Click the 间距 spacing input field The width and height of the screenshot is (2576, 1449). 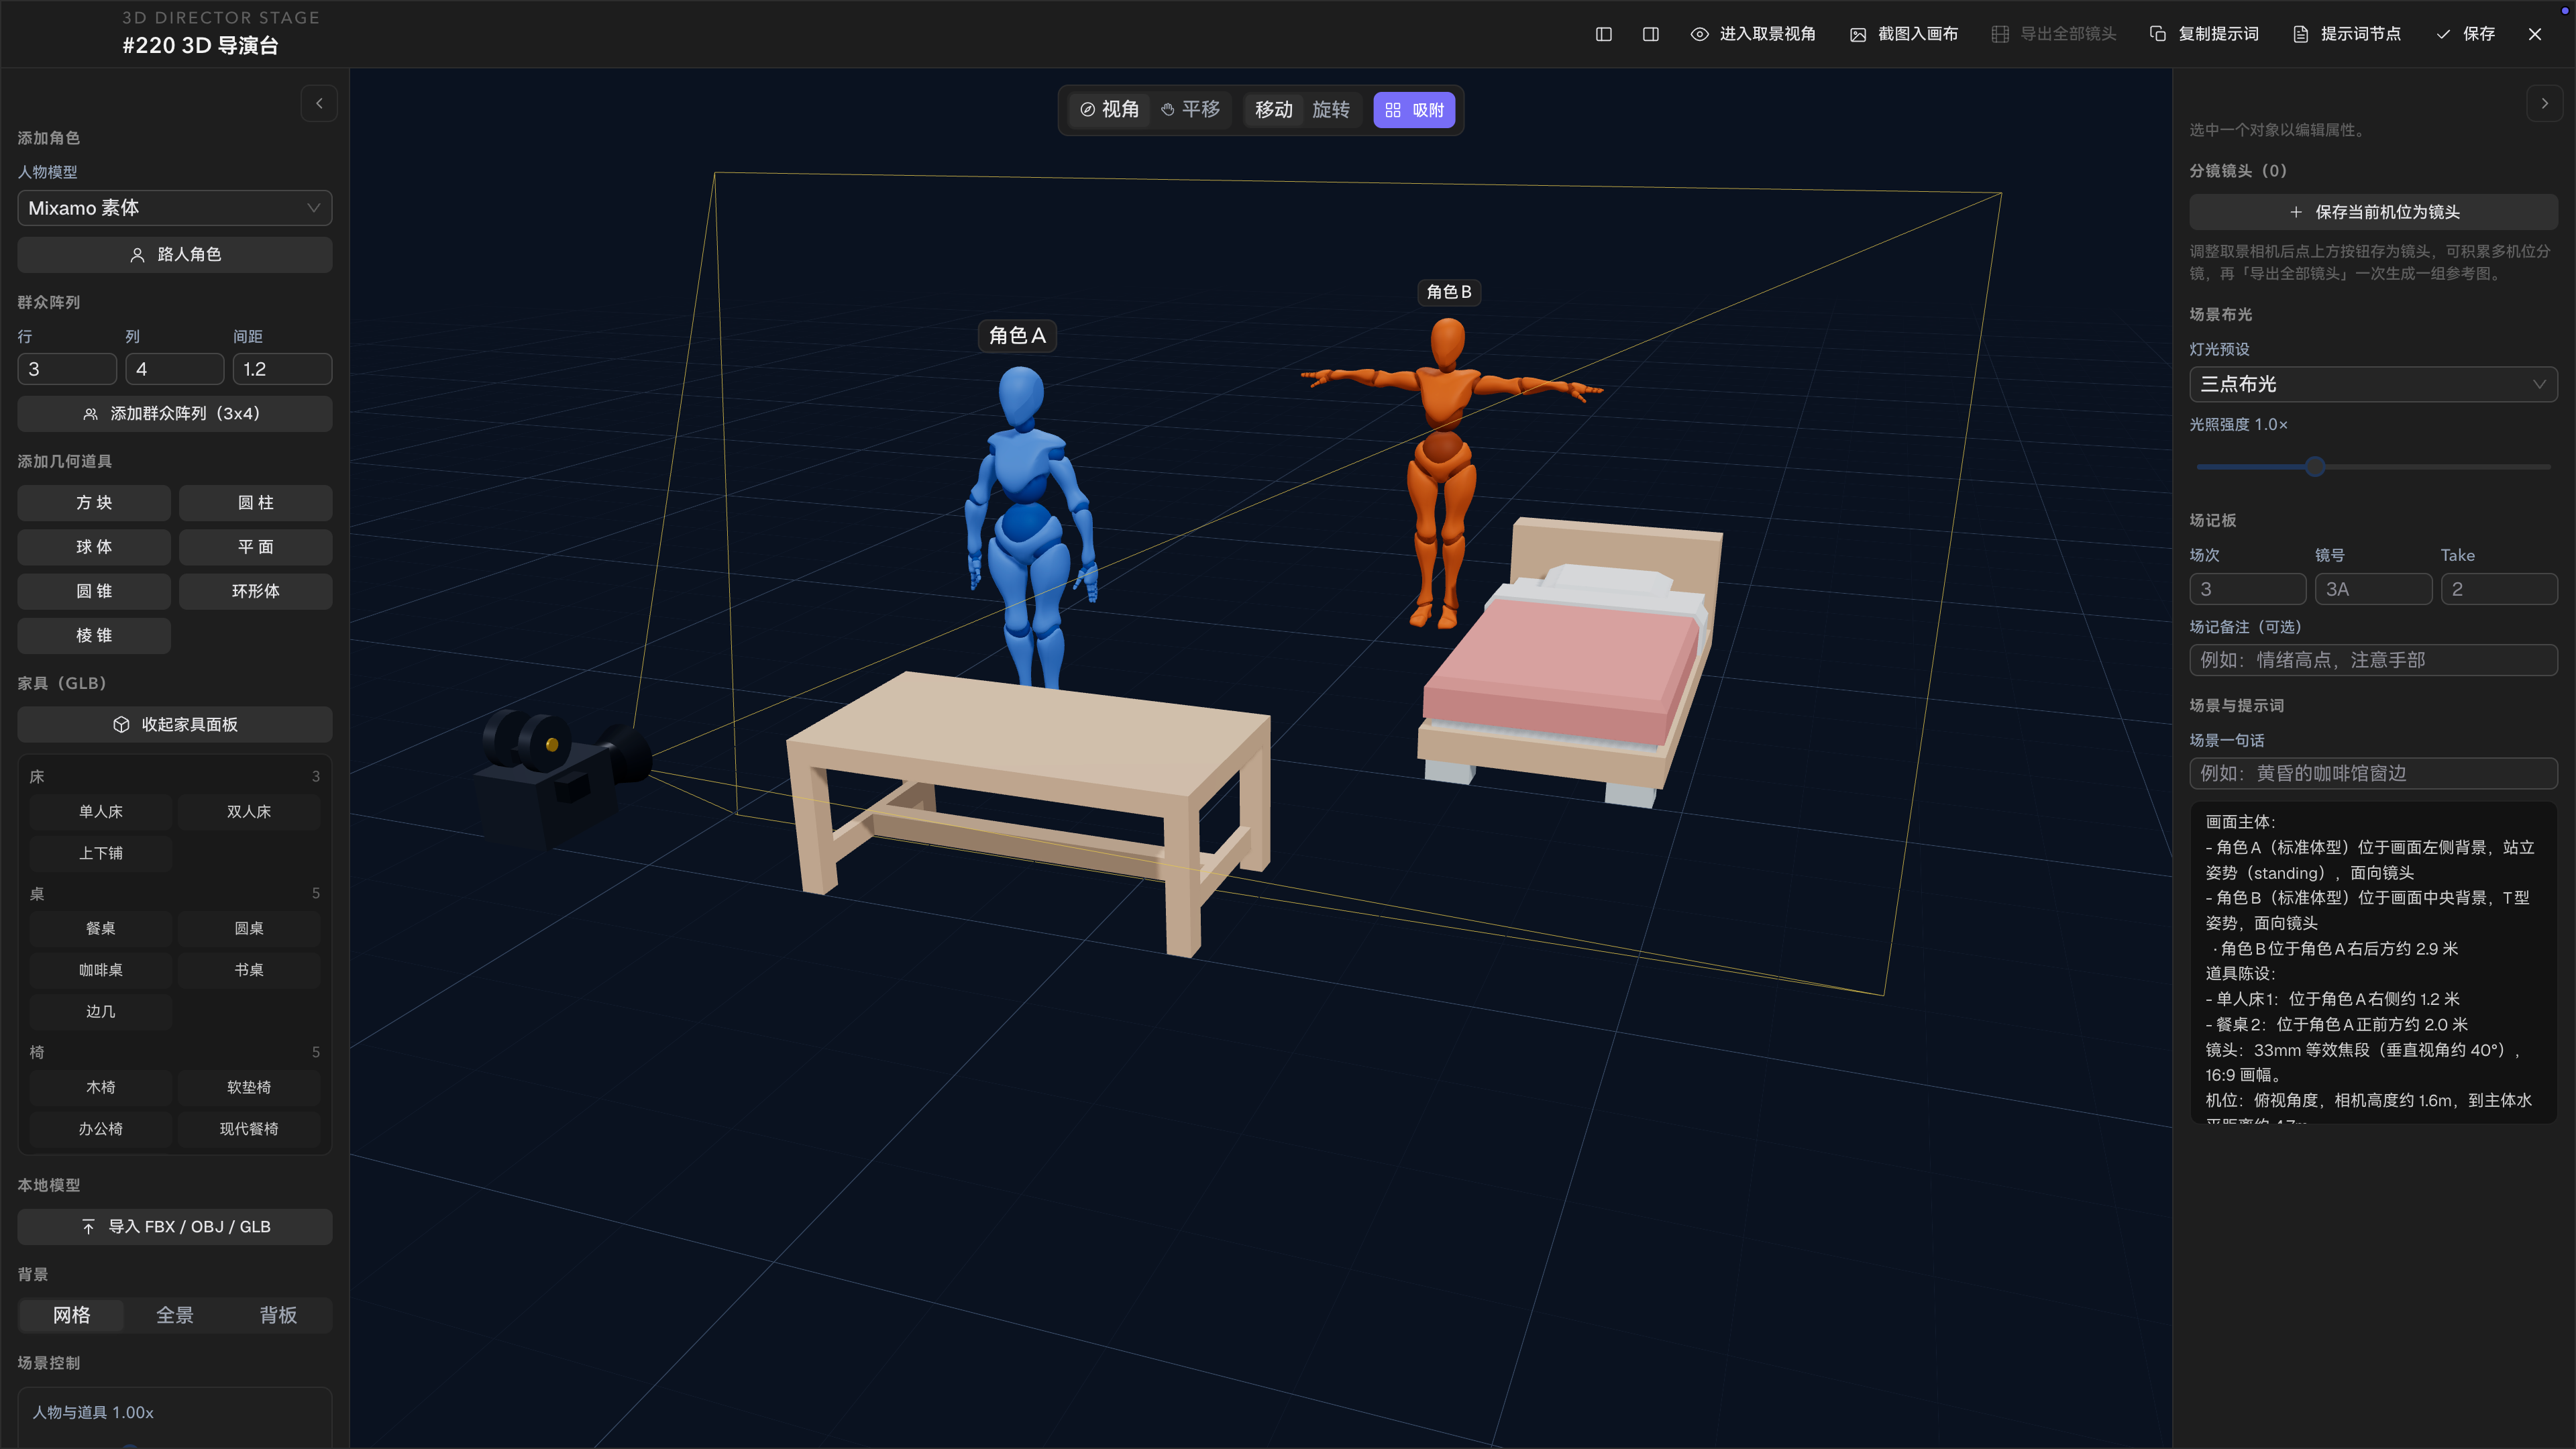pos(282,369)
